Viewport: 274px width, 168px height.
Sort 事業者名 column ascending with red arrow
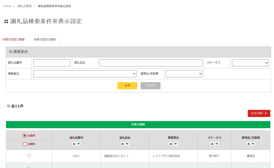pyautogui.click(x=171, y=144)
